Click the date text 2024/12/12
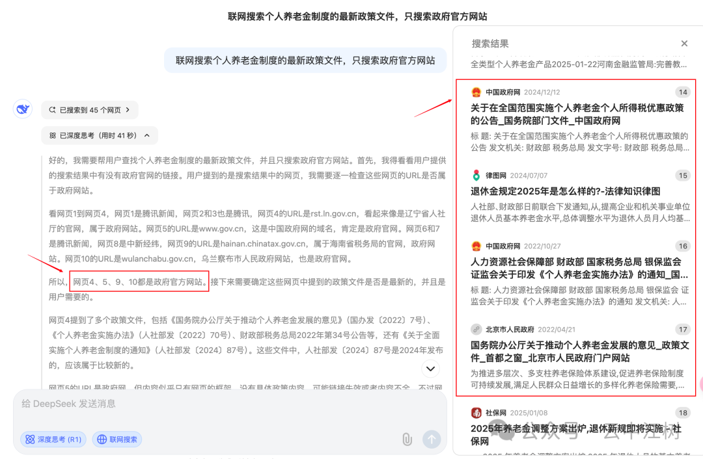703x459 pixels. [542, 92]
